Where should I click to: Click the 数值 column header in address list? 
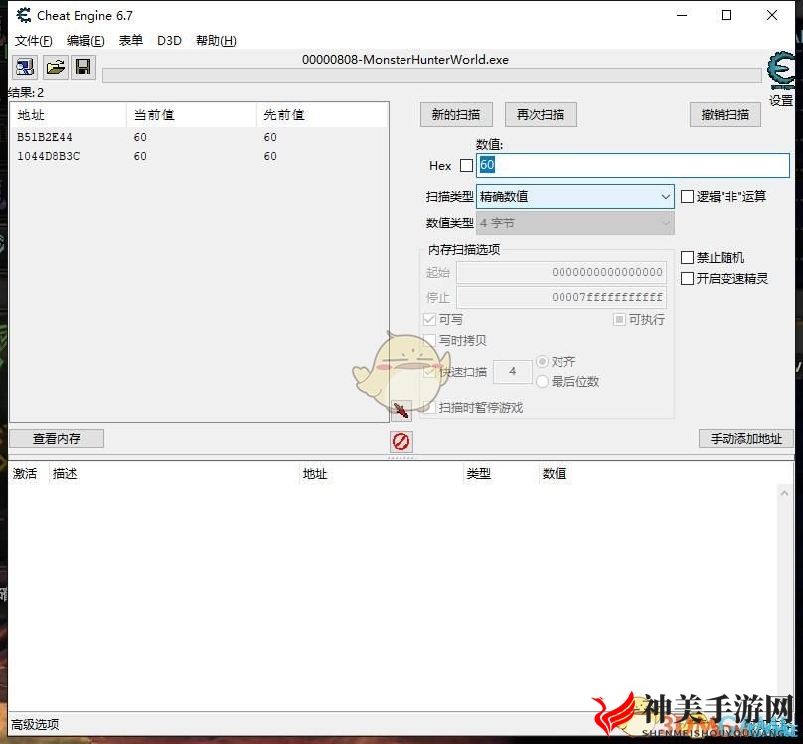pyautogui.click(x=555, y=473)
